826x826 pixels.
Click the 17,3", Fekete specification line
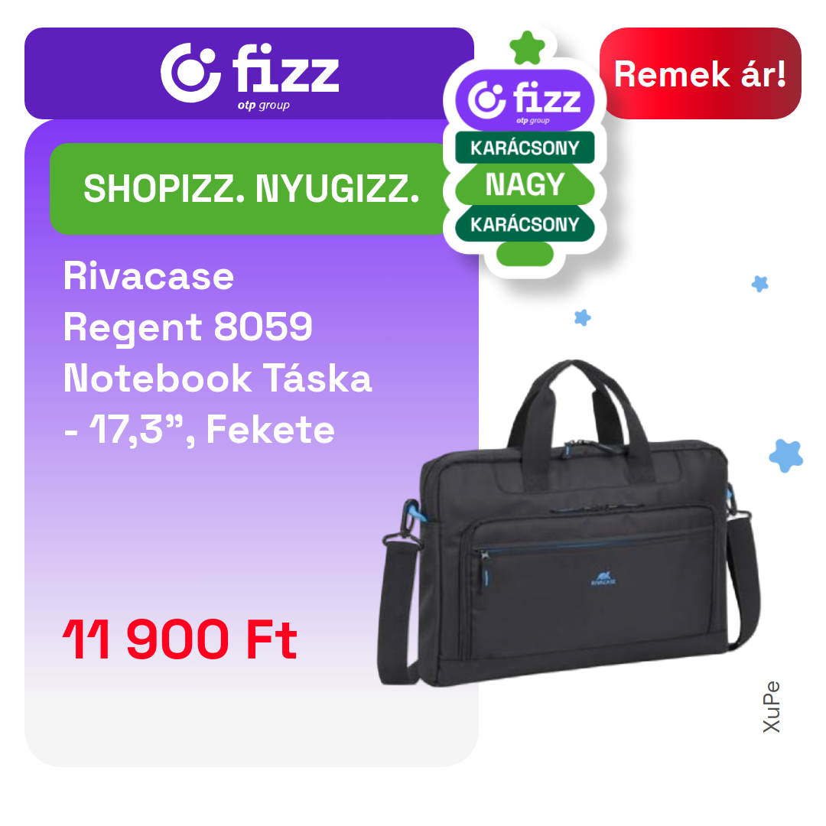click(199, 429)
